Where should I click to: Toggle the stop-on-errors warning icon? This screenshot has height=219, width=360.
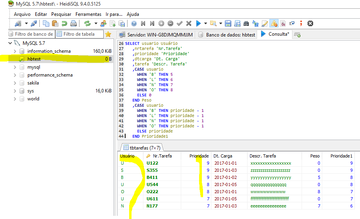(x=274, y=23)
